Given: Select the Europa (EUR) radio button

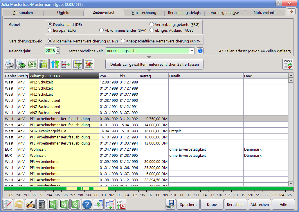Looking at the screenshot, I should point(50,30).
